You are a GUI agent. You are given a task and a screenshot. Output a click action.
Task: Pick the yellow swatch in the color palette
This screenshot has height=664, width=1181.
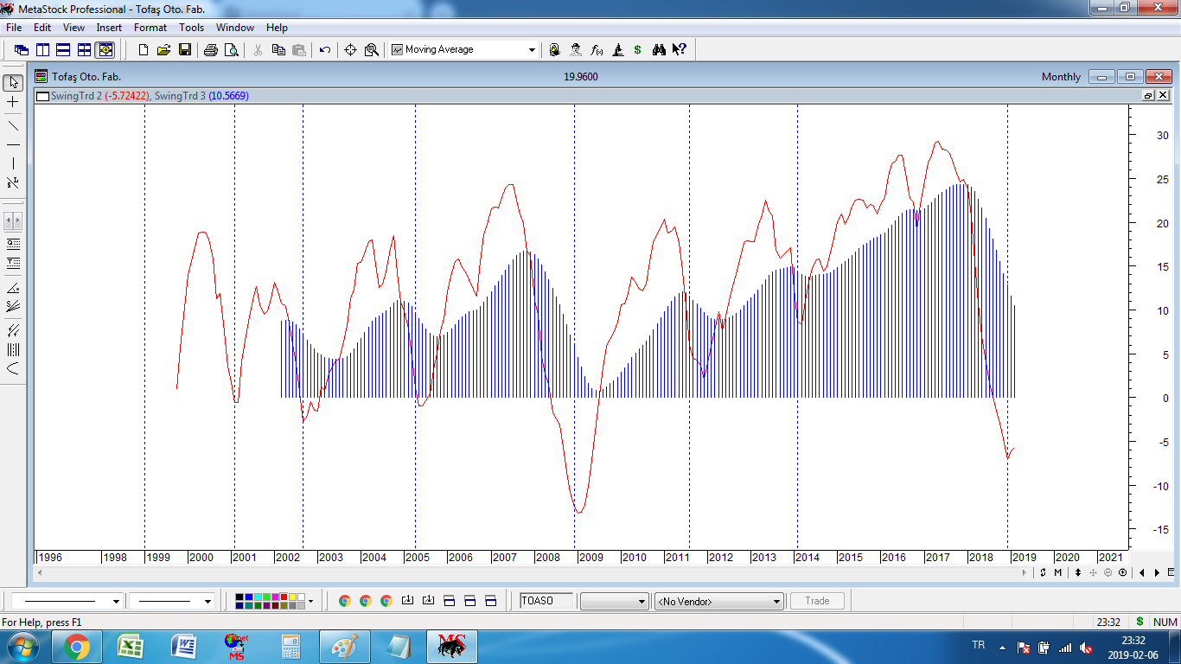click(x=292, y=597)
